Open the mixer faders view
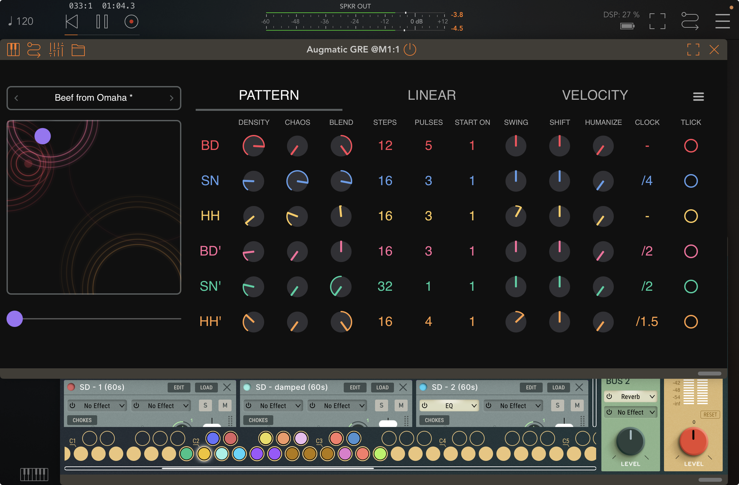 tap(56, 50)
